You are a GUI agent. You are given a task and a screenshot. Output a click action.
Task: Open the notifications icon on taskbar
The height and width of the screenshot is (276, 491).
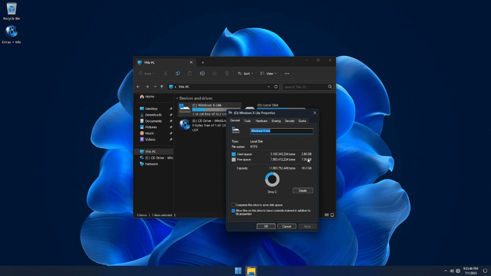485,271
